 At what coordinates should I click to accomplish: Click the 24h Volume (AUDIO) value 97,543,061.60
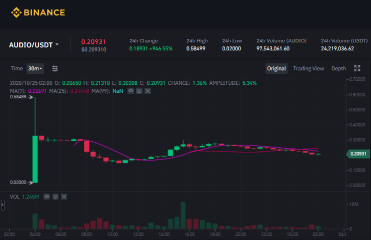click(x=273, y=49)
